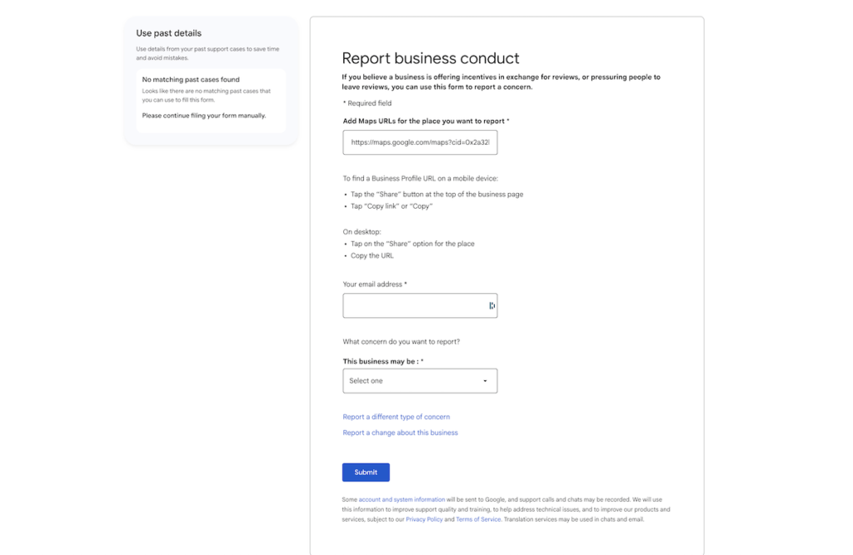This screenshot has width=853, height=555.
Task: Open the Terms of Service link
Action: [x=478, y=518]
